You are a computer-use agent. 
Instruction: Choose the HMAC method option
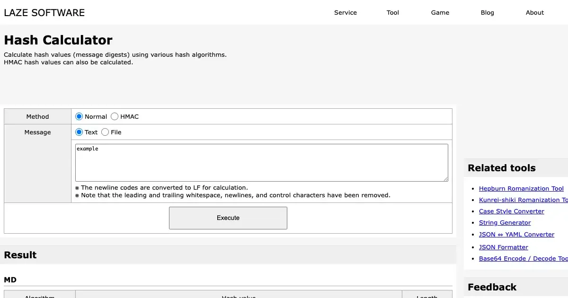click(x=115, y=116)
